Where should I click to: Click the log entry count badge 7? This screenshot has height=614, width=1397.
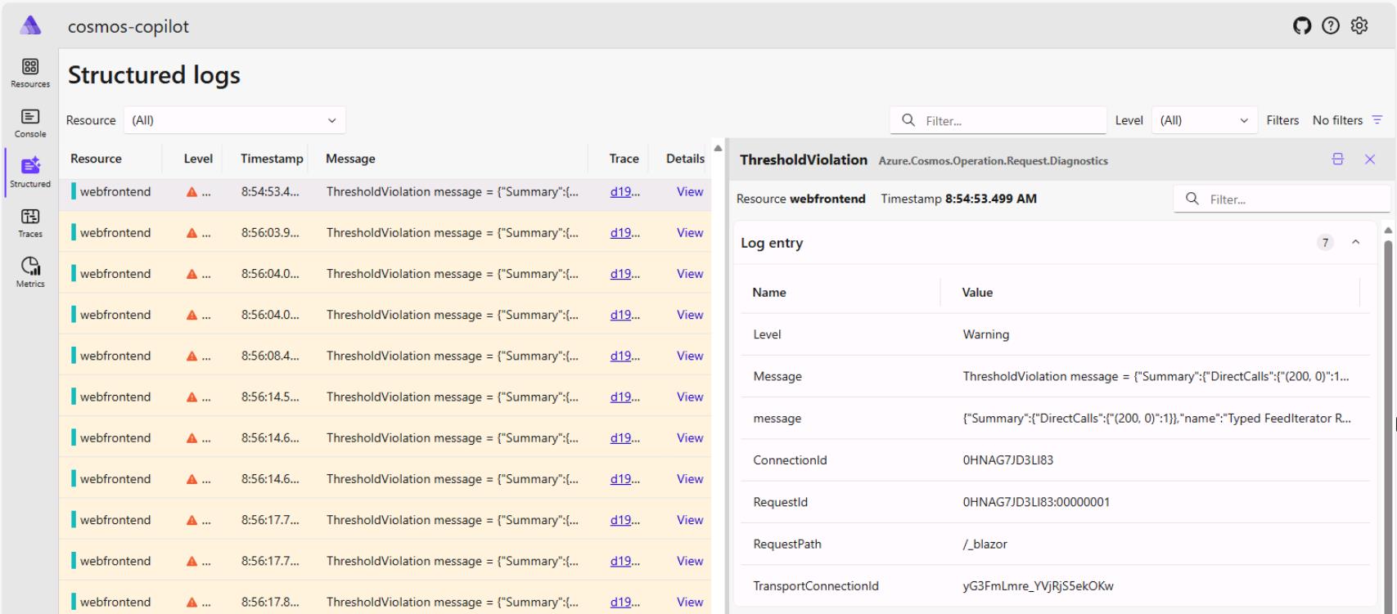click(1325, 242)
